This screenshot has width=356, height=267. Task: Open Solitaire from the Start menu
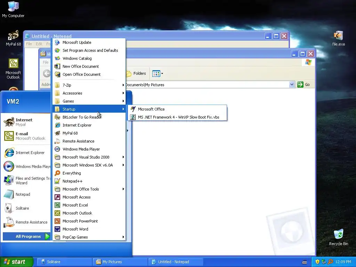pos(26,208)
